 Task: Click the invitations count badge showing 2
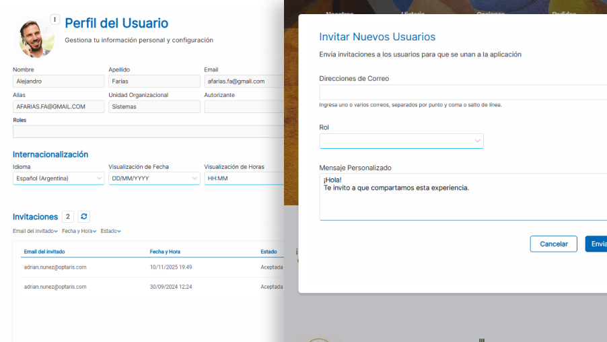point(68,216)
